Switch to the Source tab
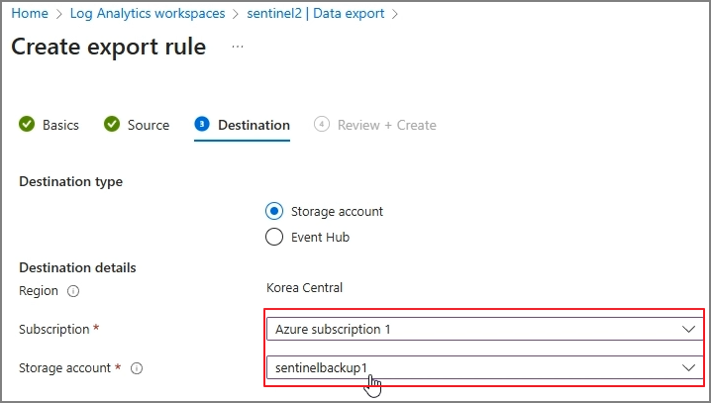 tap(149, 125)
